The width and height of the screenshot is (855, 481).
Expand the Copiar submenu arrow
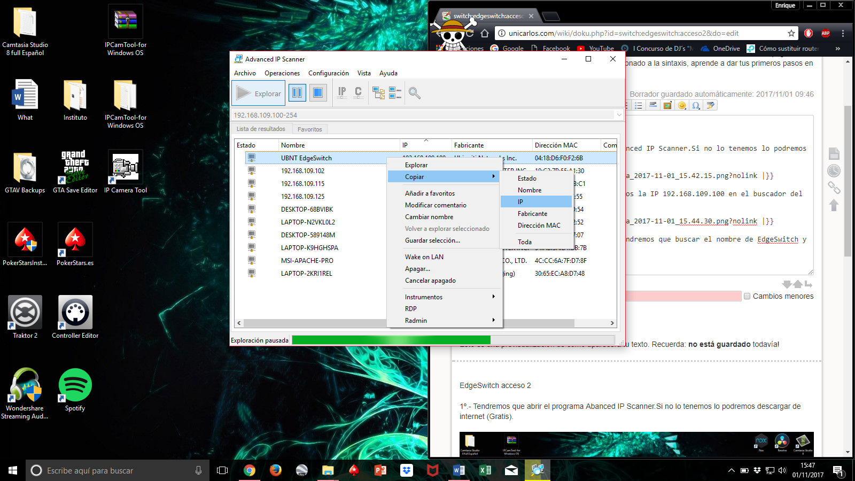(493, 176)
